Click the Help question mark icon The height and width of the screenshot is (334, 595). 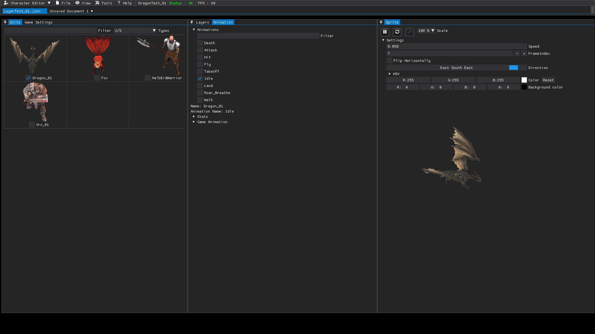pyautogui.click(x=118, y=3)
